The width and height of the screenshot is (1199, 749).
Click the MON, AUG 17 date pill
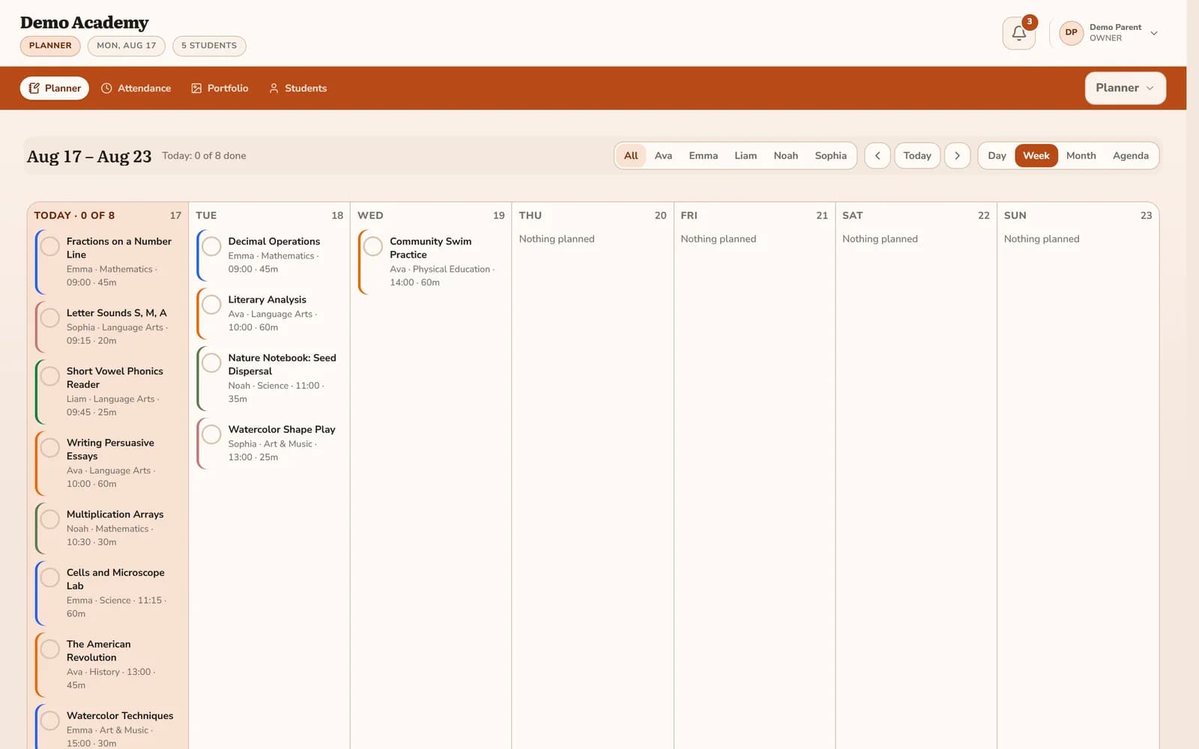click(x=127, y=46)
